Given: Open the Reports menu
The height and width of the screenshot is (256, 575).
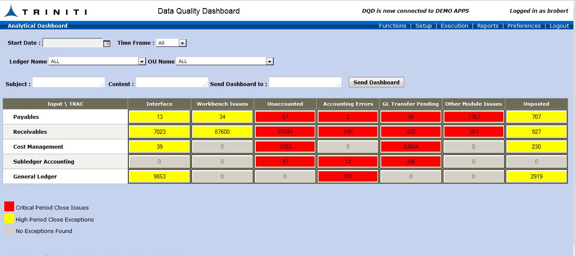Looking at the screenshot, I should pyautogui.click(x=488, y=26).
